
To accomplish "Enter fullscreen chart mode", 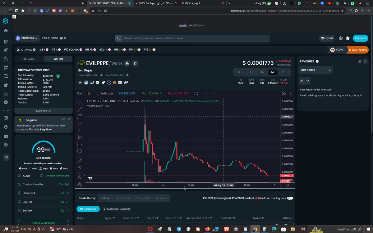I will pos(196,93).
